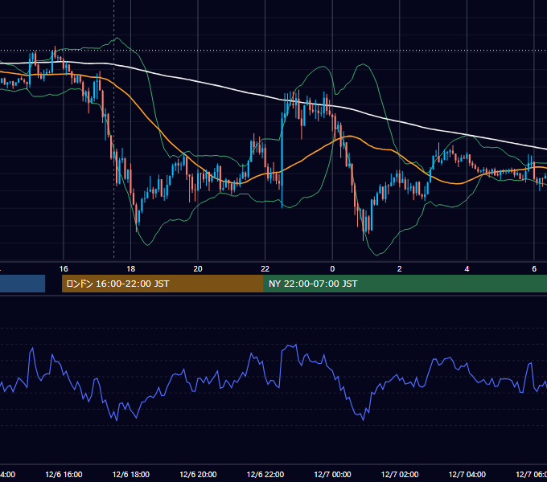
Task: Click the 18 hour label on price chart axis
Action: click(131, 269)
